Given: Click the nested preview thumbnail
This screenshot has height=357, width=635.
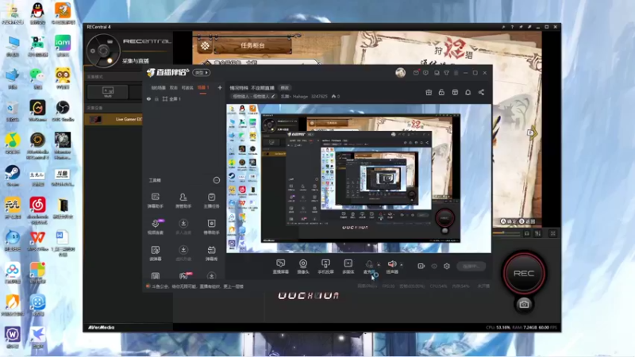Looking at the screenshot, I should 359,178.
